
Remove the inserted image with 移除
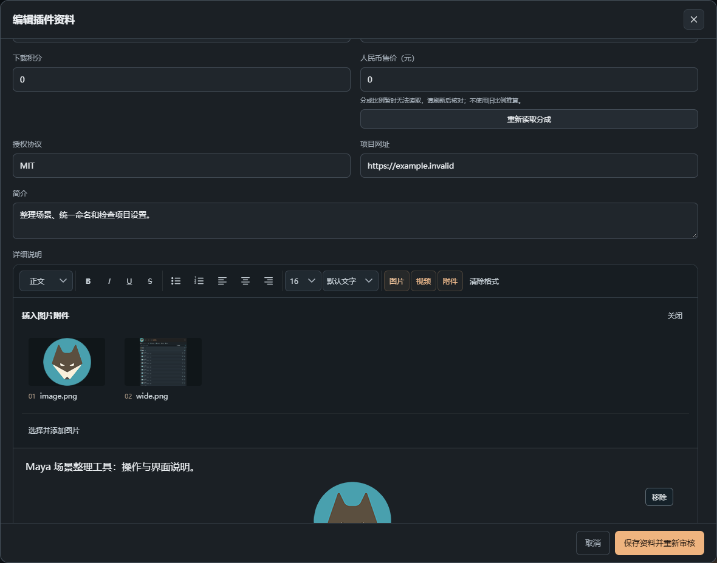[x=659, y=497]
